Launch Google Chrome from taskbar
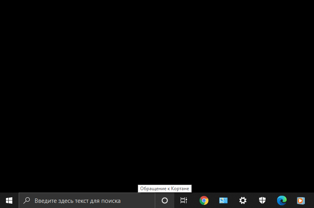 pos(204,200)
